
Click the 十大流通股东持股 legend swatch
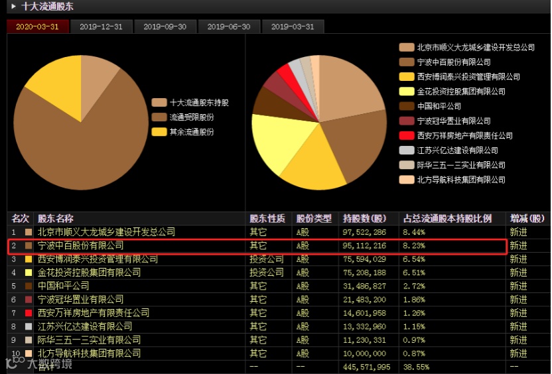[159, 102]
